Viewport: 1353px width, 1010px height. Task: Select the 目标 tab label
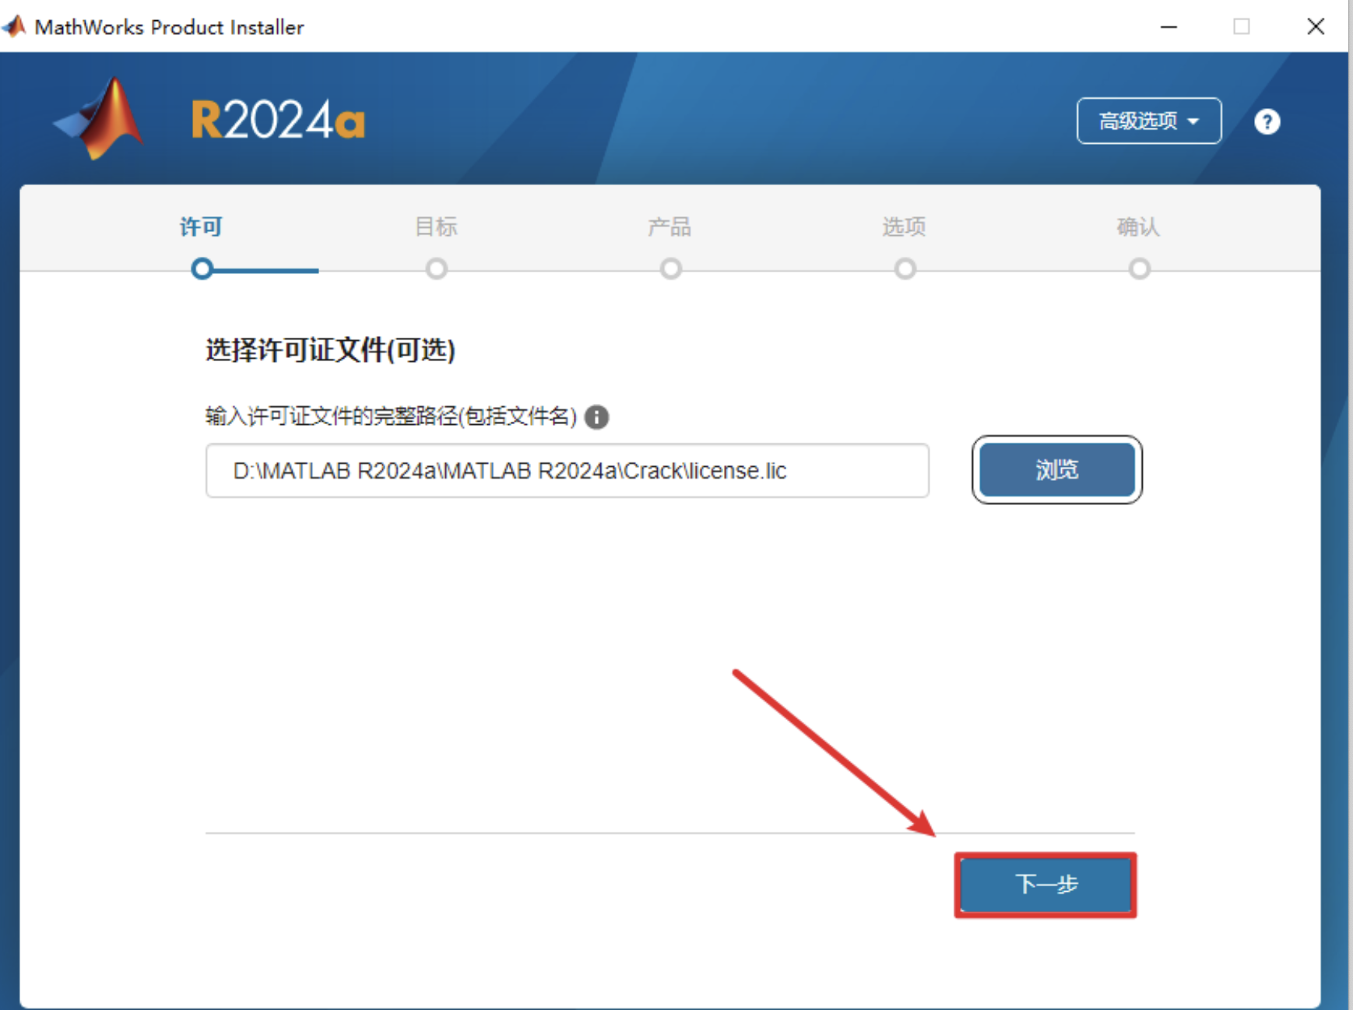tap(437, 226)
